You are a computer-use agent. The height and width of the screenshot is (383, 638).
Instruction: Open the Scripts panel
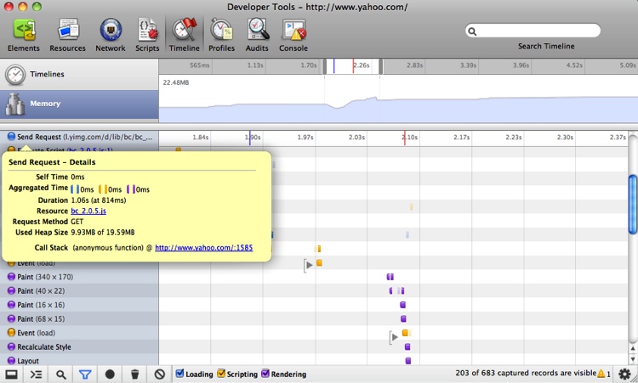click(x=147, y=36)
